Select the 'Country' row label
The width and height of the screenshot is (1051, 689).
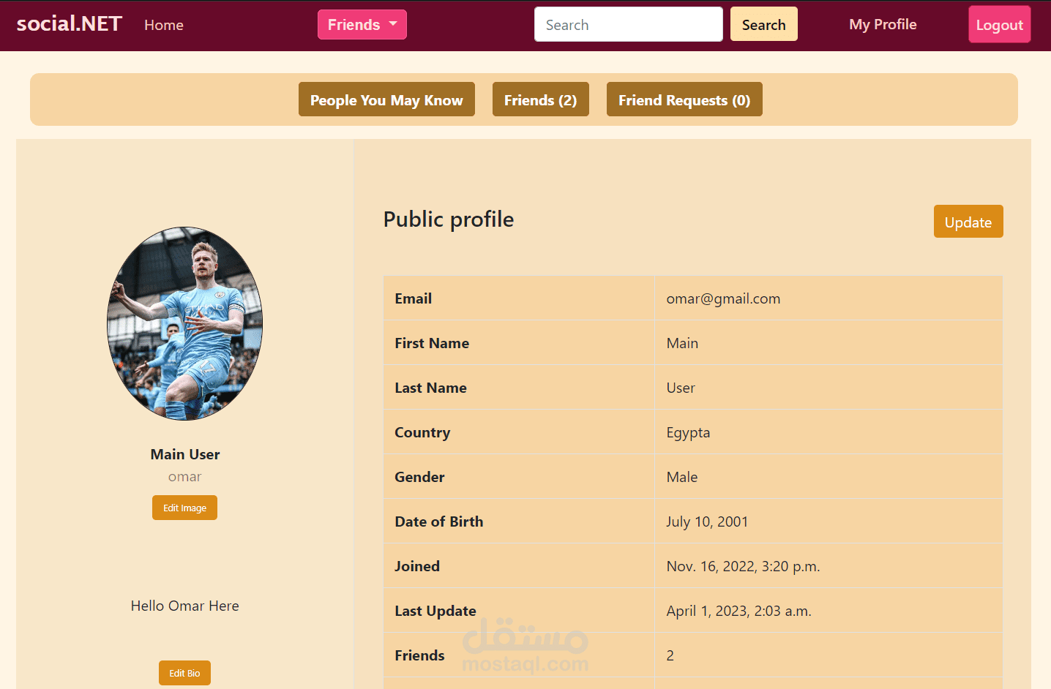coord(422,432)
